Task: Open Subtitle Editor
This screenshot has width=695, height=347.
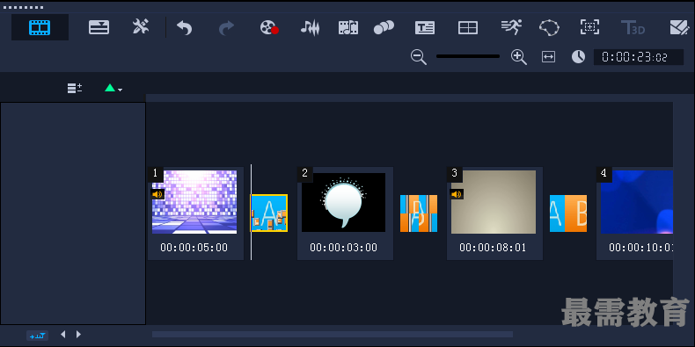Action: [x=425, y=28]
